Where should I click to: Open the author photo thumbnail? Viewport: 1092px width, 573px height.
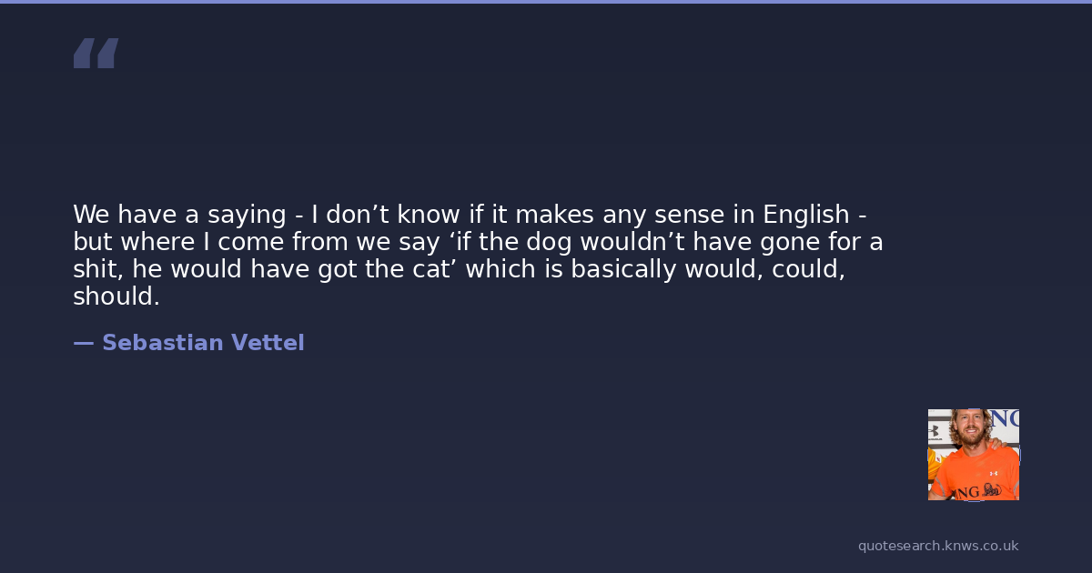pyautogui.click(x=973, y=454)
